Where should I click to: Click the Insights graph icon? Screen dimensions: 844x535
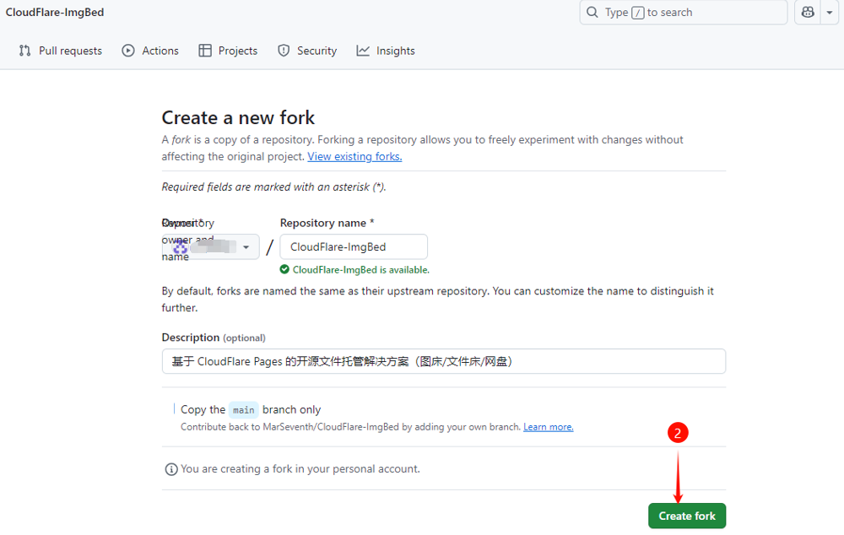pyautogui.click(x=363, y=51)
